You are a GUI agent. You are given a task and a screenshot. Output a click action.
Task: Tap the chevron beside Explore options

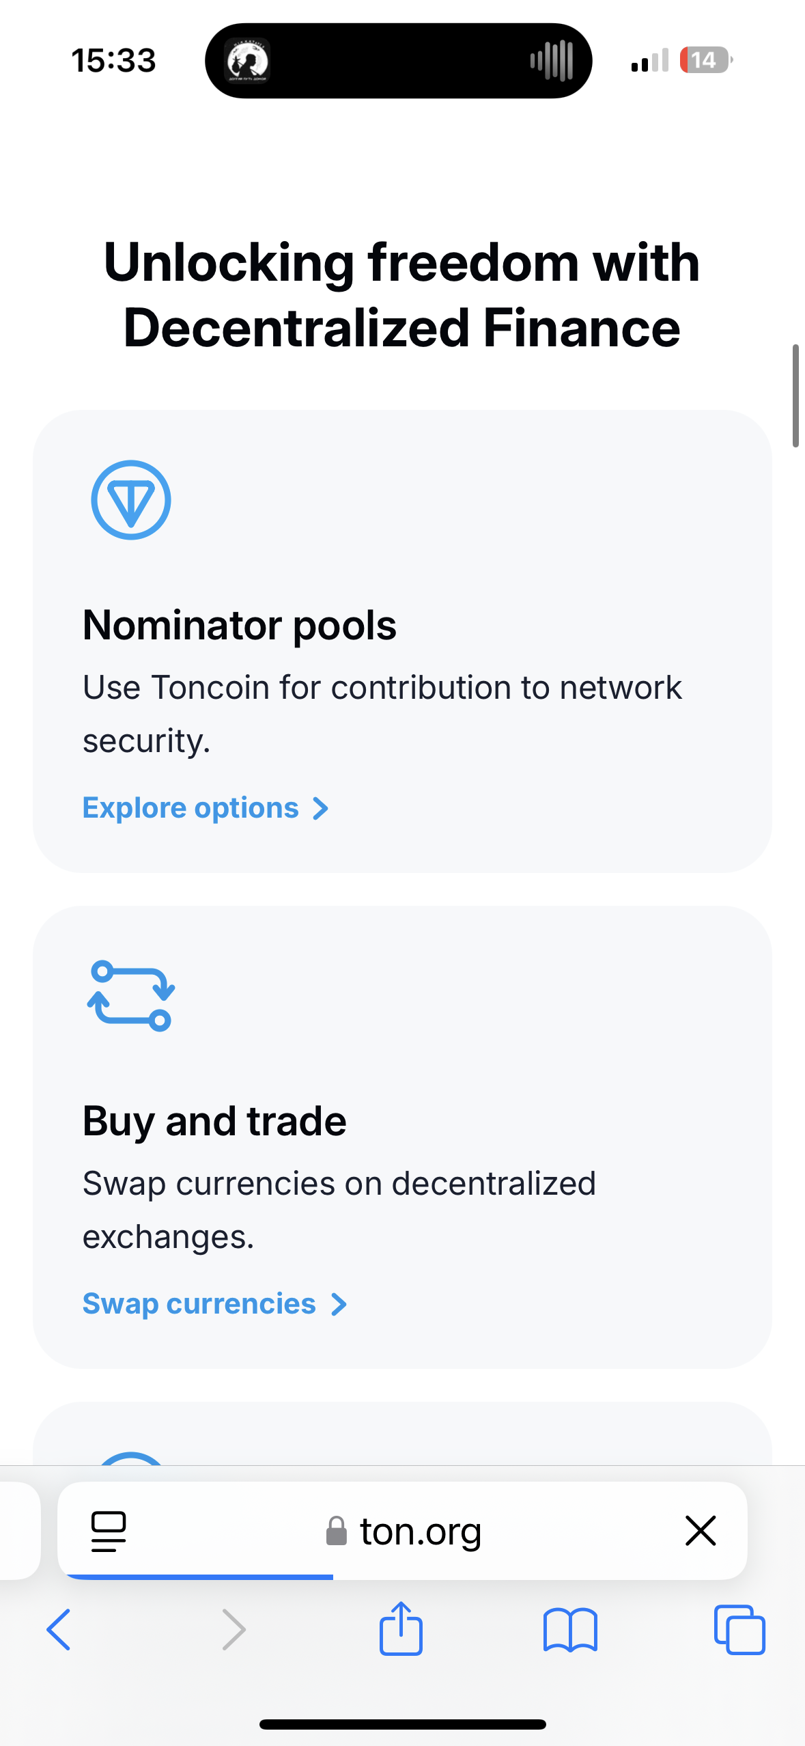(320, 809)
